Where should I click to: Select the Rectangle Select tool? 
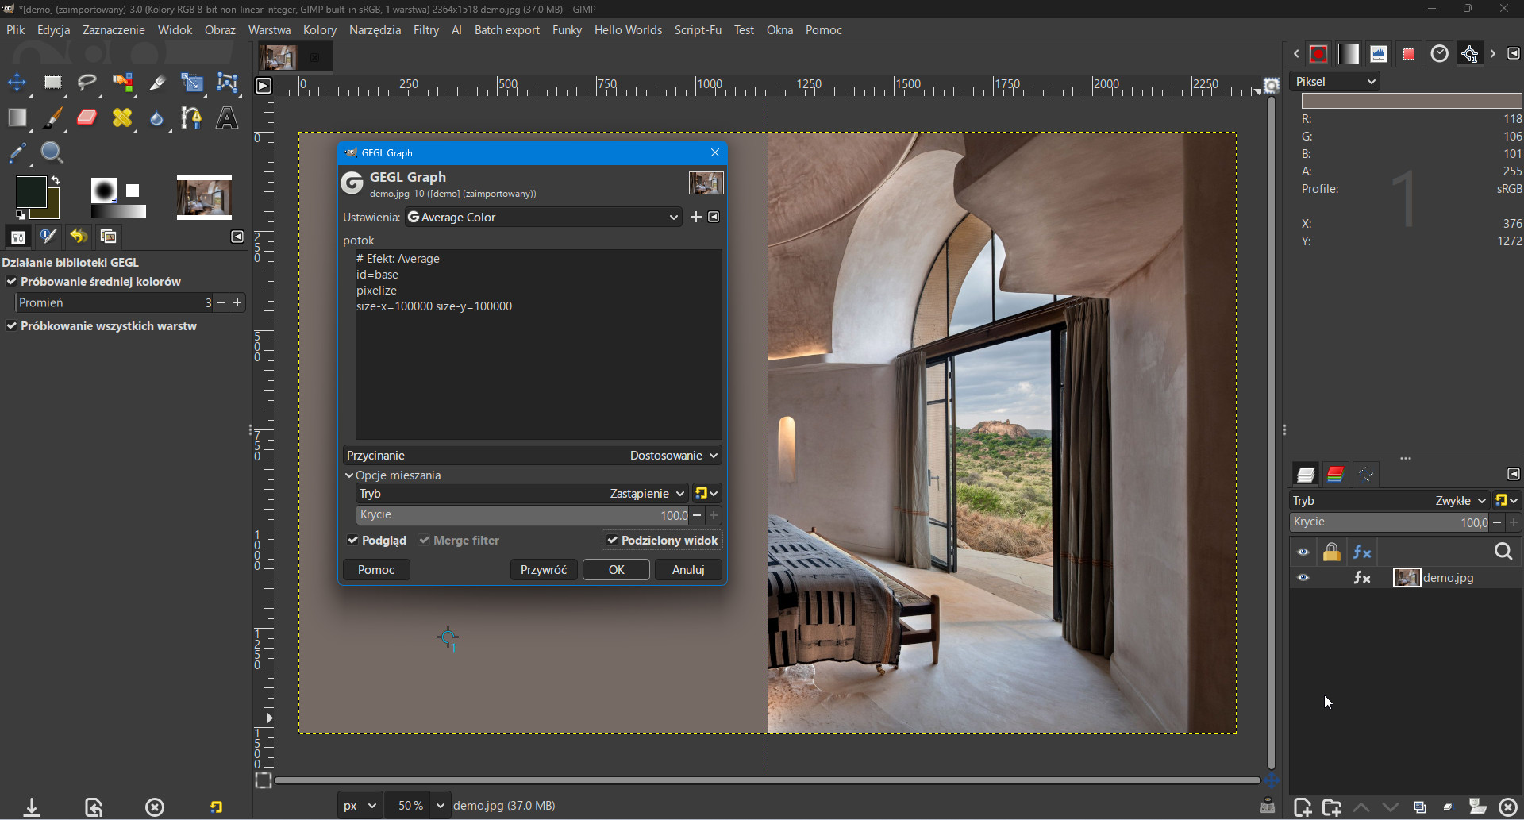(52, 83)
